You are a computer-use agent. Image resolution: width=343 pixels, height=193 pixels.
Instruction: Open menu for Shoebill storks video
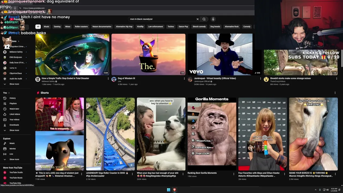(x=337, y=79)
